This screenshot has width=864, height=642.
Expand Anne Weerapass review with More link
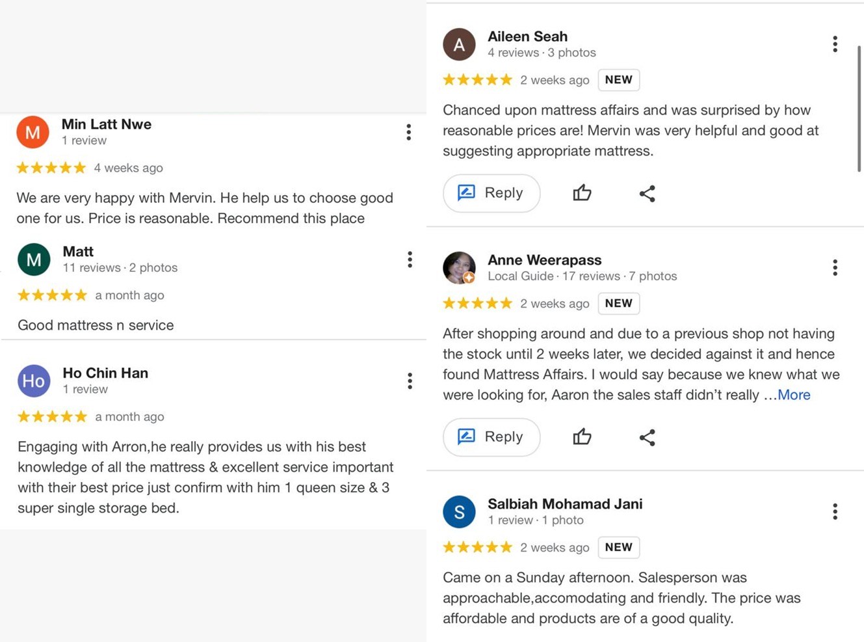(x=794, y=395)
